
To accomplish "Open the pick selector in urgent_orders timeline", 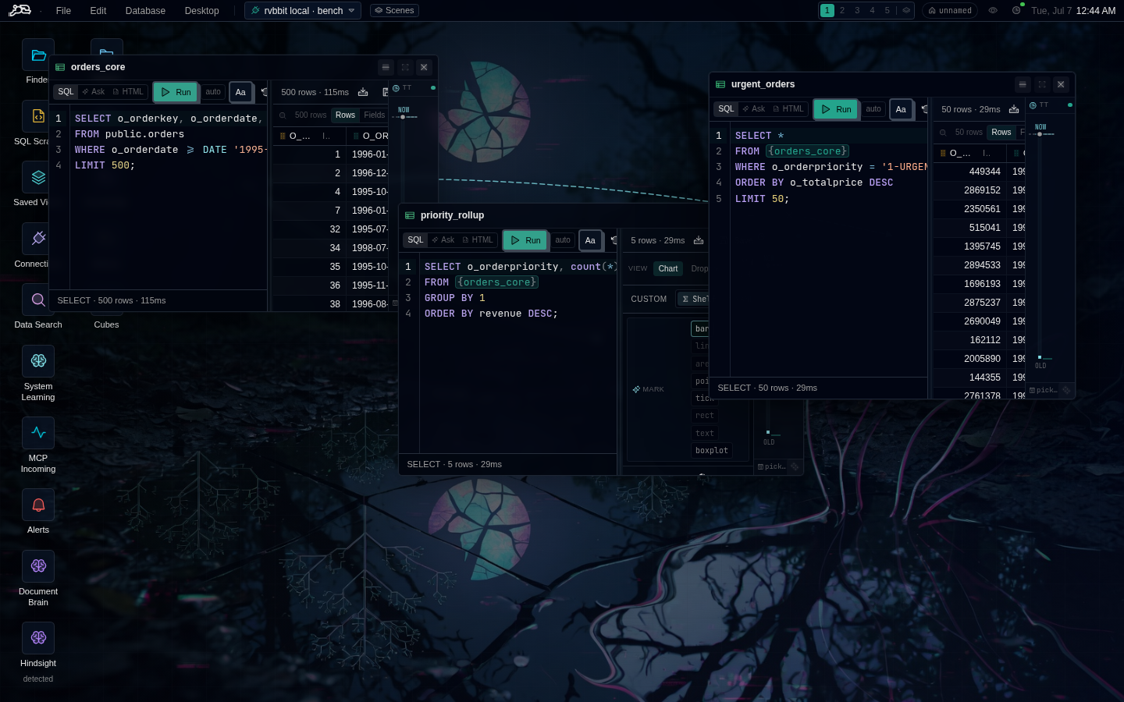I will (1043, 390).
